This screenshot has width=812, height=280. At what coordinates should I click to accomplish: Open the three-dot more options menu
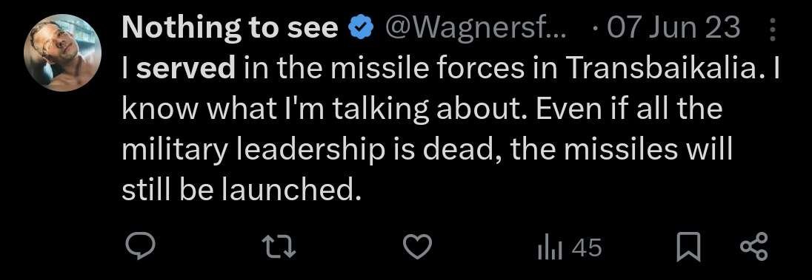tap(772, 29)
